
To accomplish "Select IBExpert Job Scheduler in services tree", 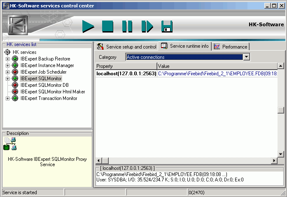I will 44,72.
